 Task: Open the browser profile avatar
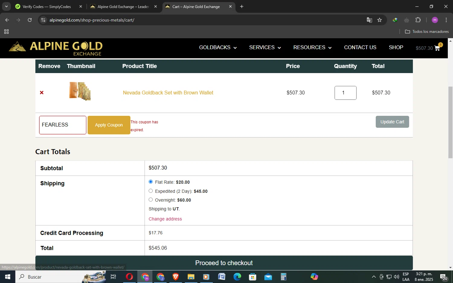(435, 20)
